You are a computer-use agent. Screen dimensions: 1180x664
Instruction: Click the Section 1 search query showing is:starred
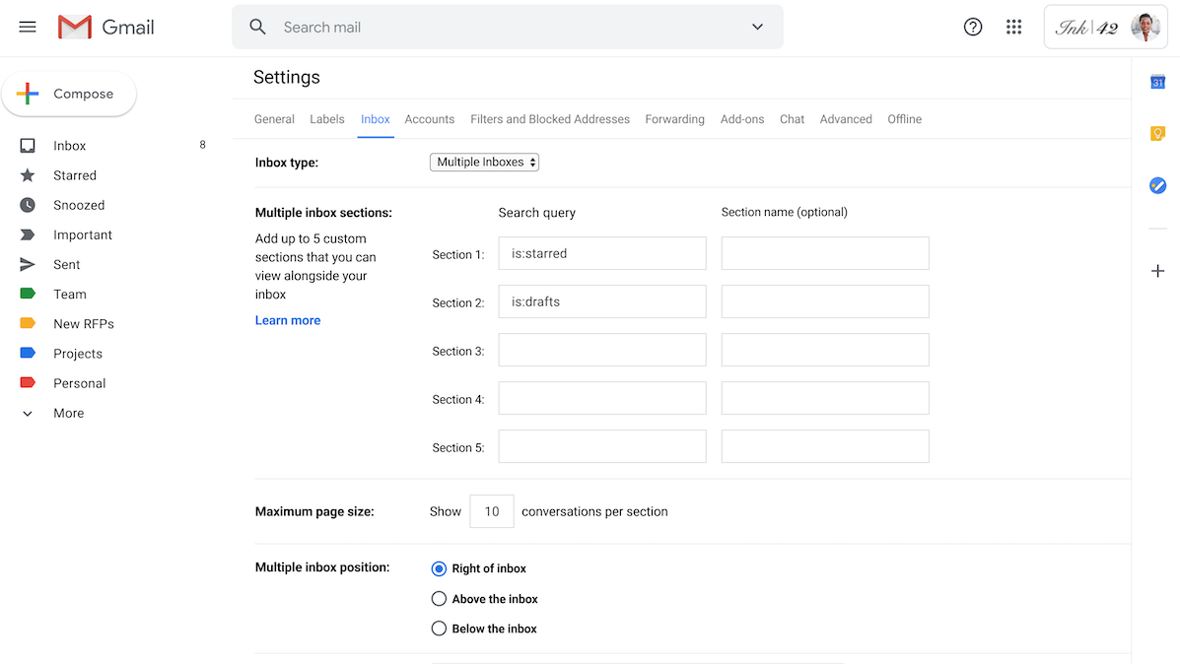pyautogui.click(x=601, y=253)
